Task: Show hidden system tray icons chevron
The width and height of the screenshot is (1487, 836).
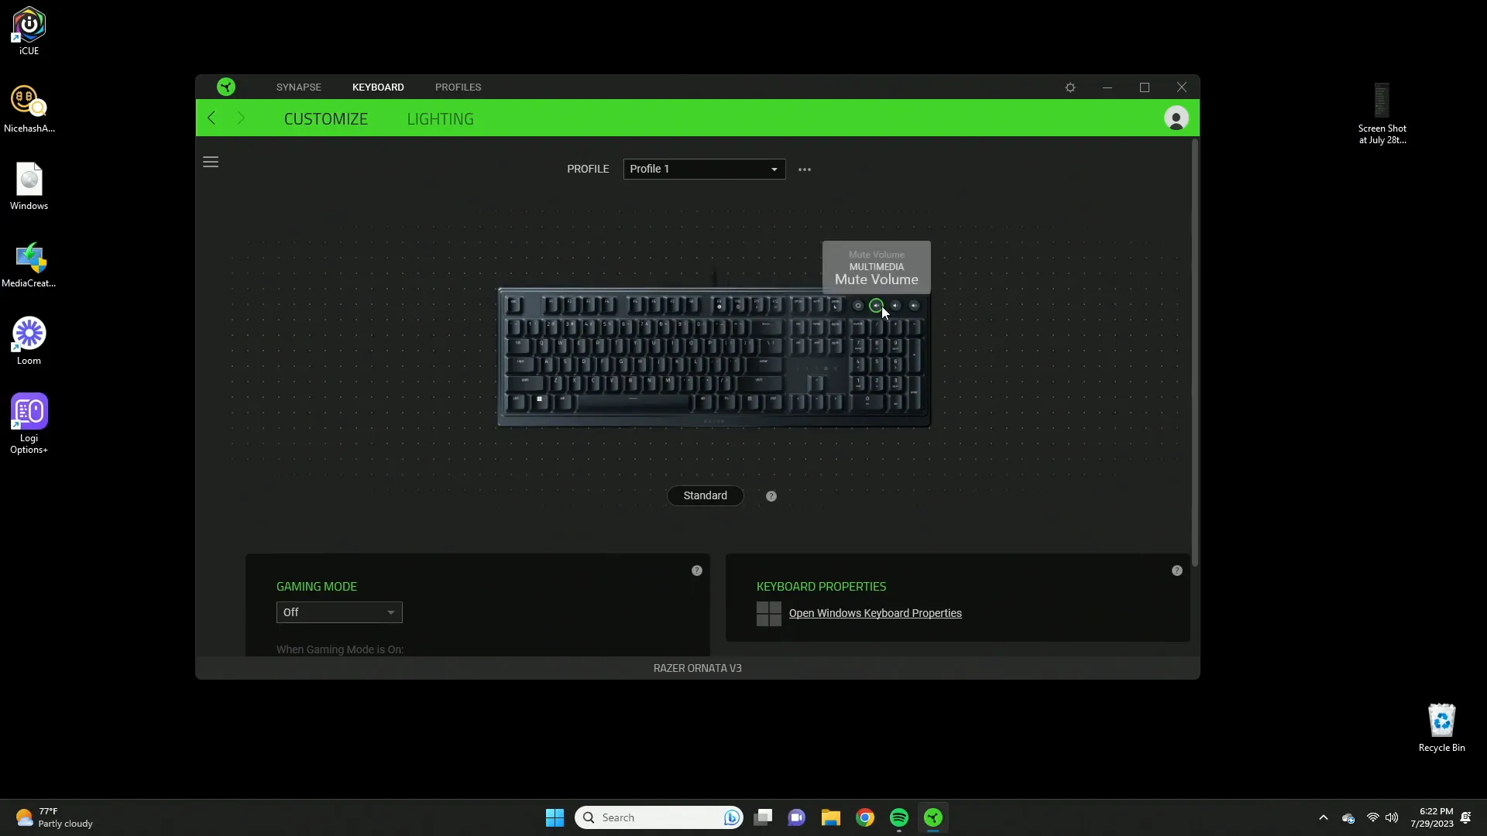Action: 1323,818
